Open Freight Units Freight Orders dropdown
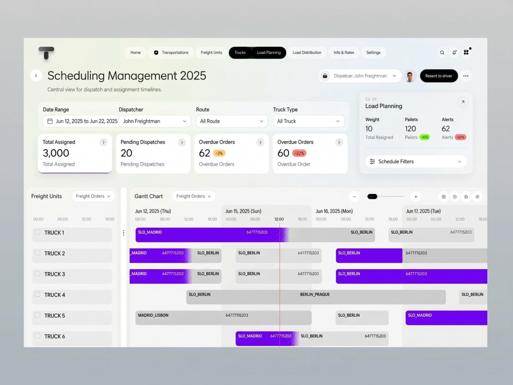The height and width of the screenshot is (385, 513). pyautogui.click(x=93, y=196)
